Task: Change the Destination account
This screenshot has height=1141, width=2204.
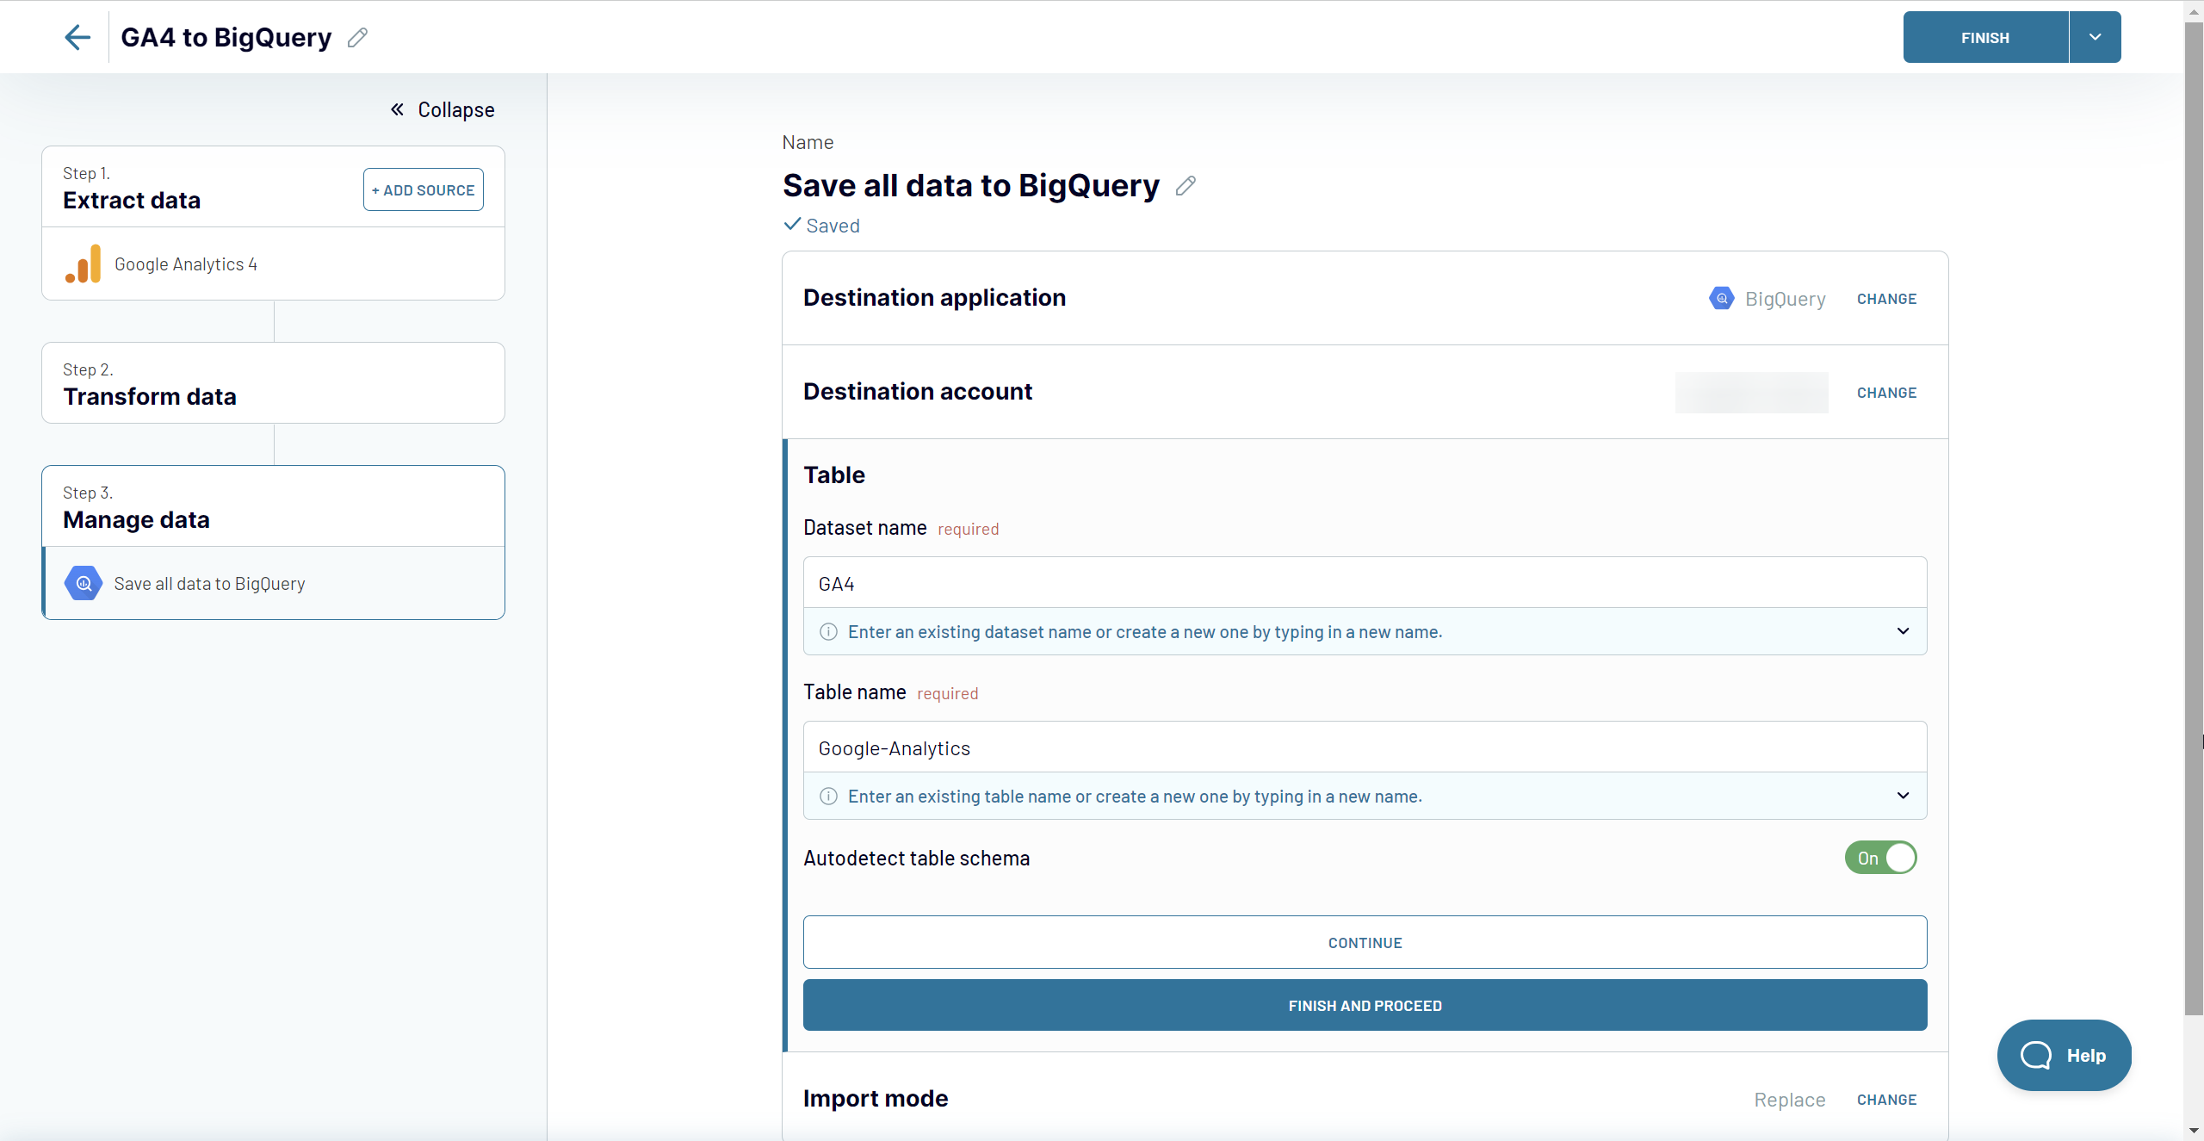Action: pyautogui.click(x=1886, y=393)
